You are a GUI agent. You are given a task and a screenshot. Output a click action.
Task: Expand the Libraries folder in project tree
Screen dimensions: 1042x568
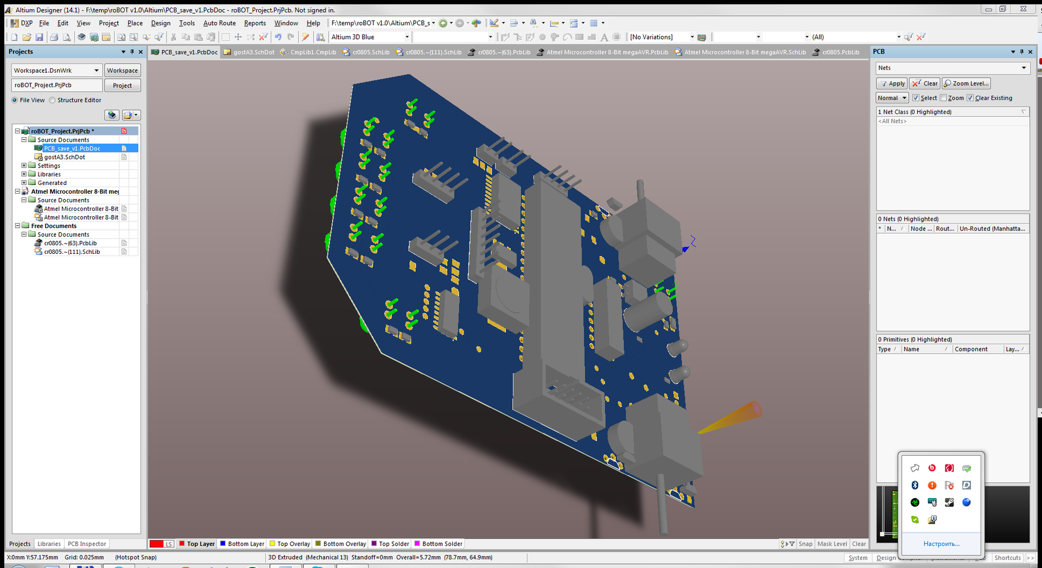tap(24, 174)
